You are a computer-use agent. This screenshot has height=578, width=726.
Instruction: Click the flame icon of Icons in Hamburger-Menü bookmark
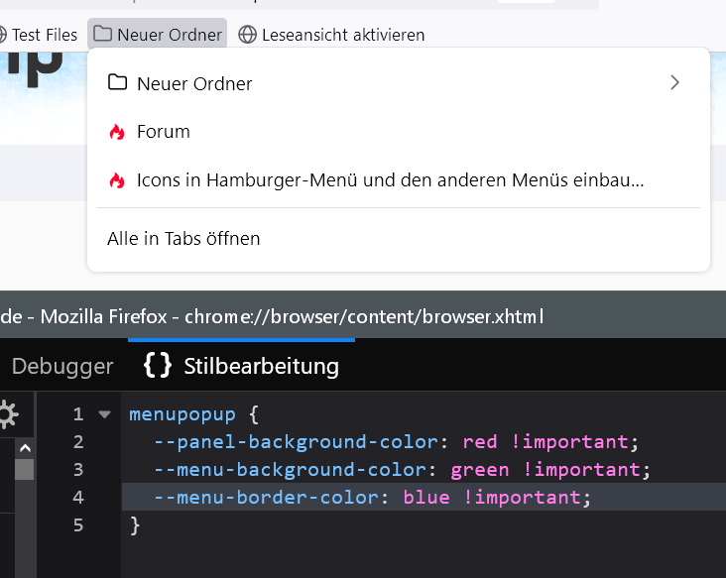pyautogui.click(x=117, y=180)
